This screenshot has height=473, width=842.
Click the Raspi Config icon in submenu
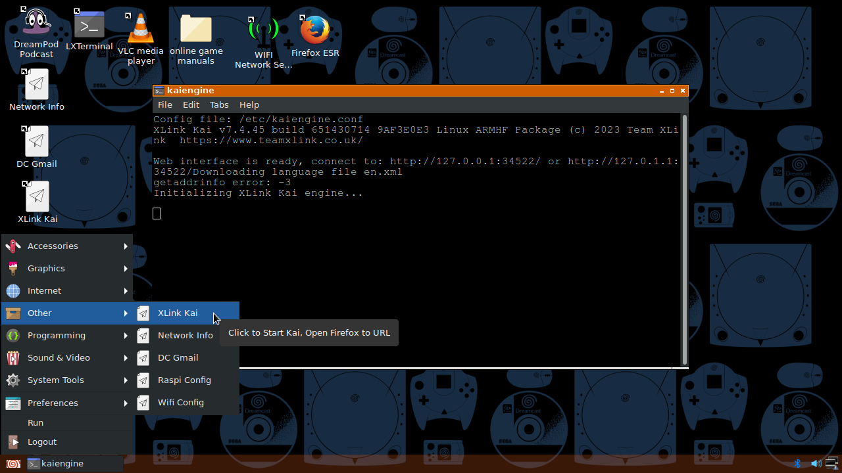143,380
